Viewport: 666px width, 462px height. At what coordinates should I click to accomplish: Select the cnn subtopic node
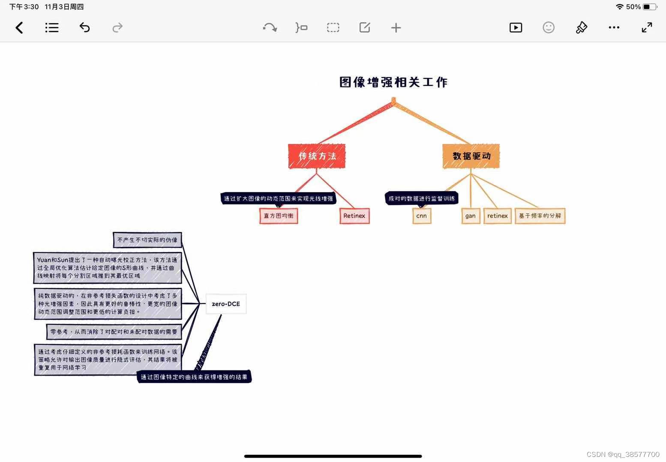pos(422,216)
